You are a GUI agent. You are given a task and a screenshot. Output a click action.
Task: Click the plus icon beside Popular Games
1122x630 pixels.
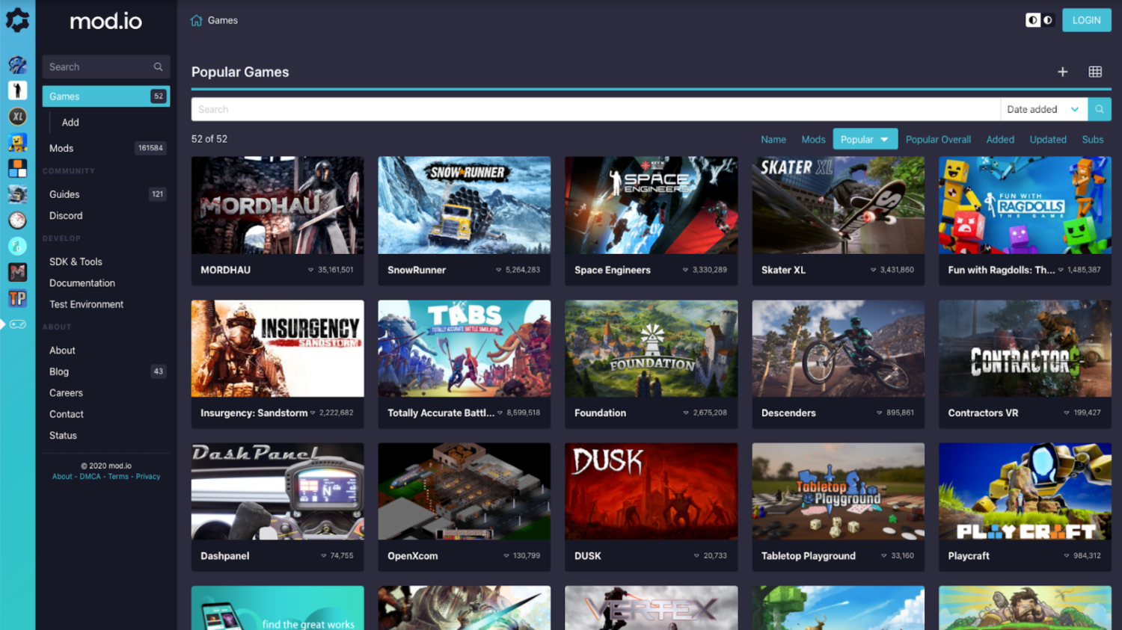coord(1062,72)
